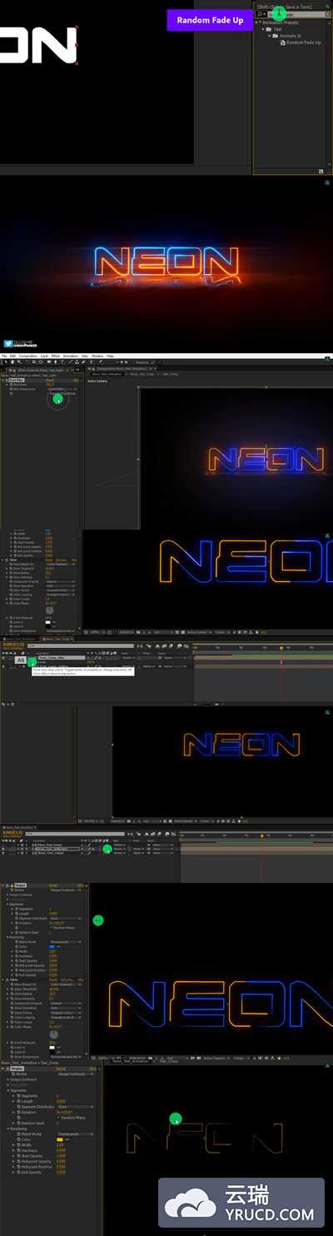
Task: Click the Effects & Presets search field
Action: pyautogui.click(x=296, y=14)
